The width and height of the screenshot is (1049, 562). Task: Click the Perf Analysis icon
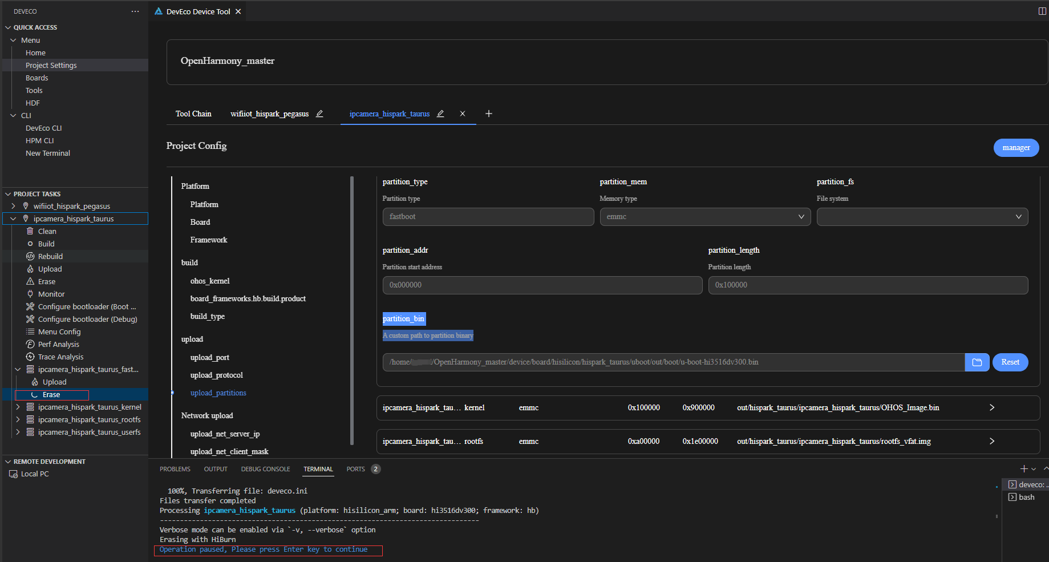pyautogui.click(x=30, y=344)
